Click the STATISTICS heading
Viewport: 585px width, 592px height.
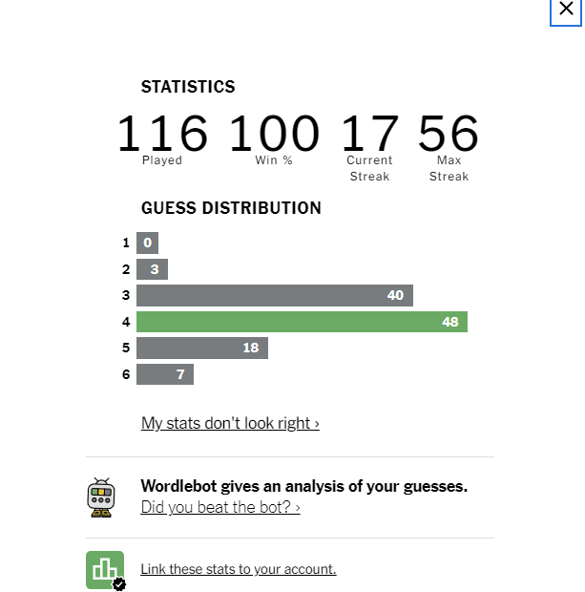coord(188,87)
